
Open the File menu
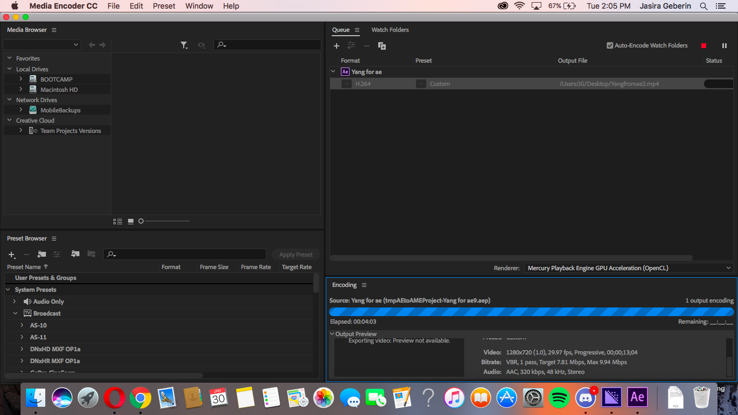pyautogui.click(x=113, y=6)
